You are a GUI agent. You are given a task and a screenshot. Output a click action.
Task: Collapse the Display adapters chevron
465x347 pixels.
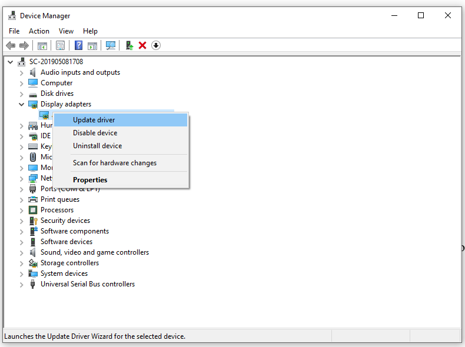(21, 104)
